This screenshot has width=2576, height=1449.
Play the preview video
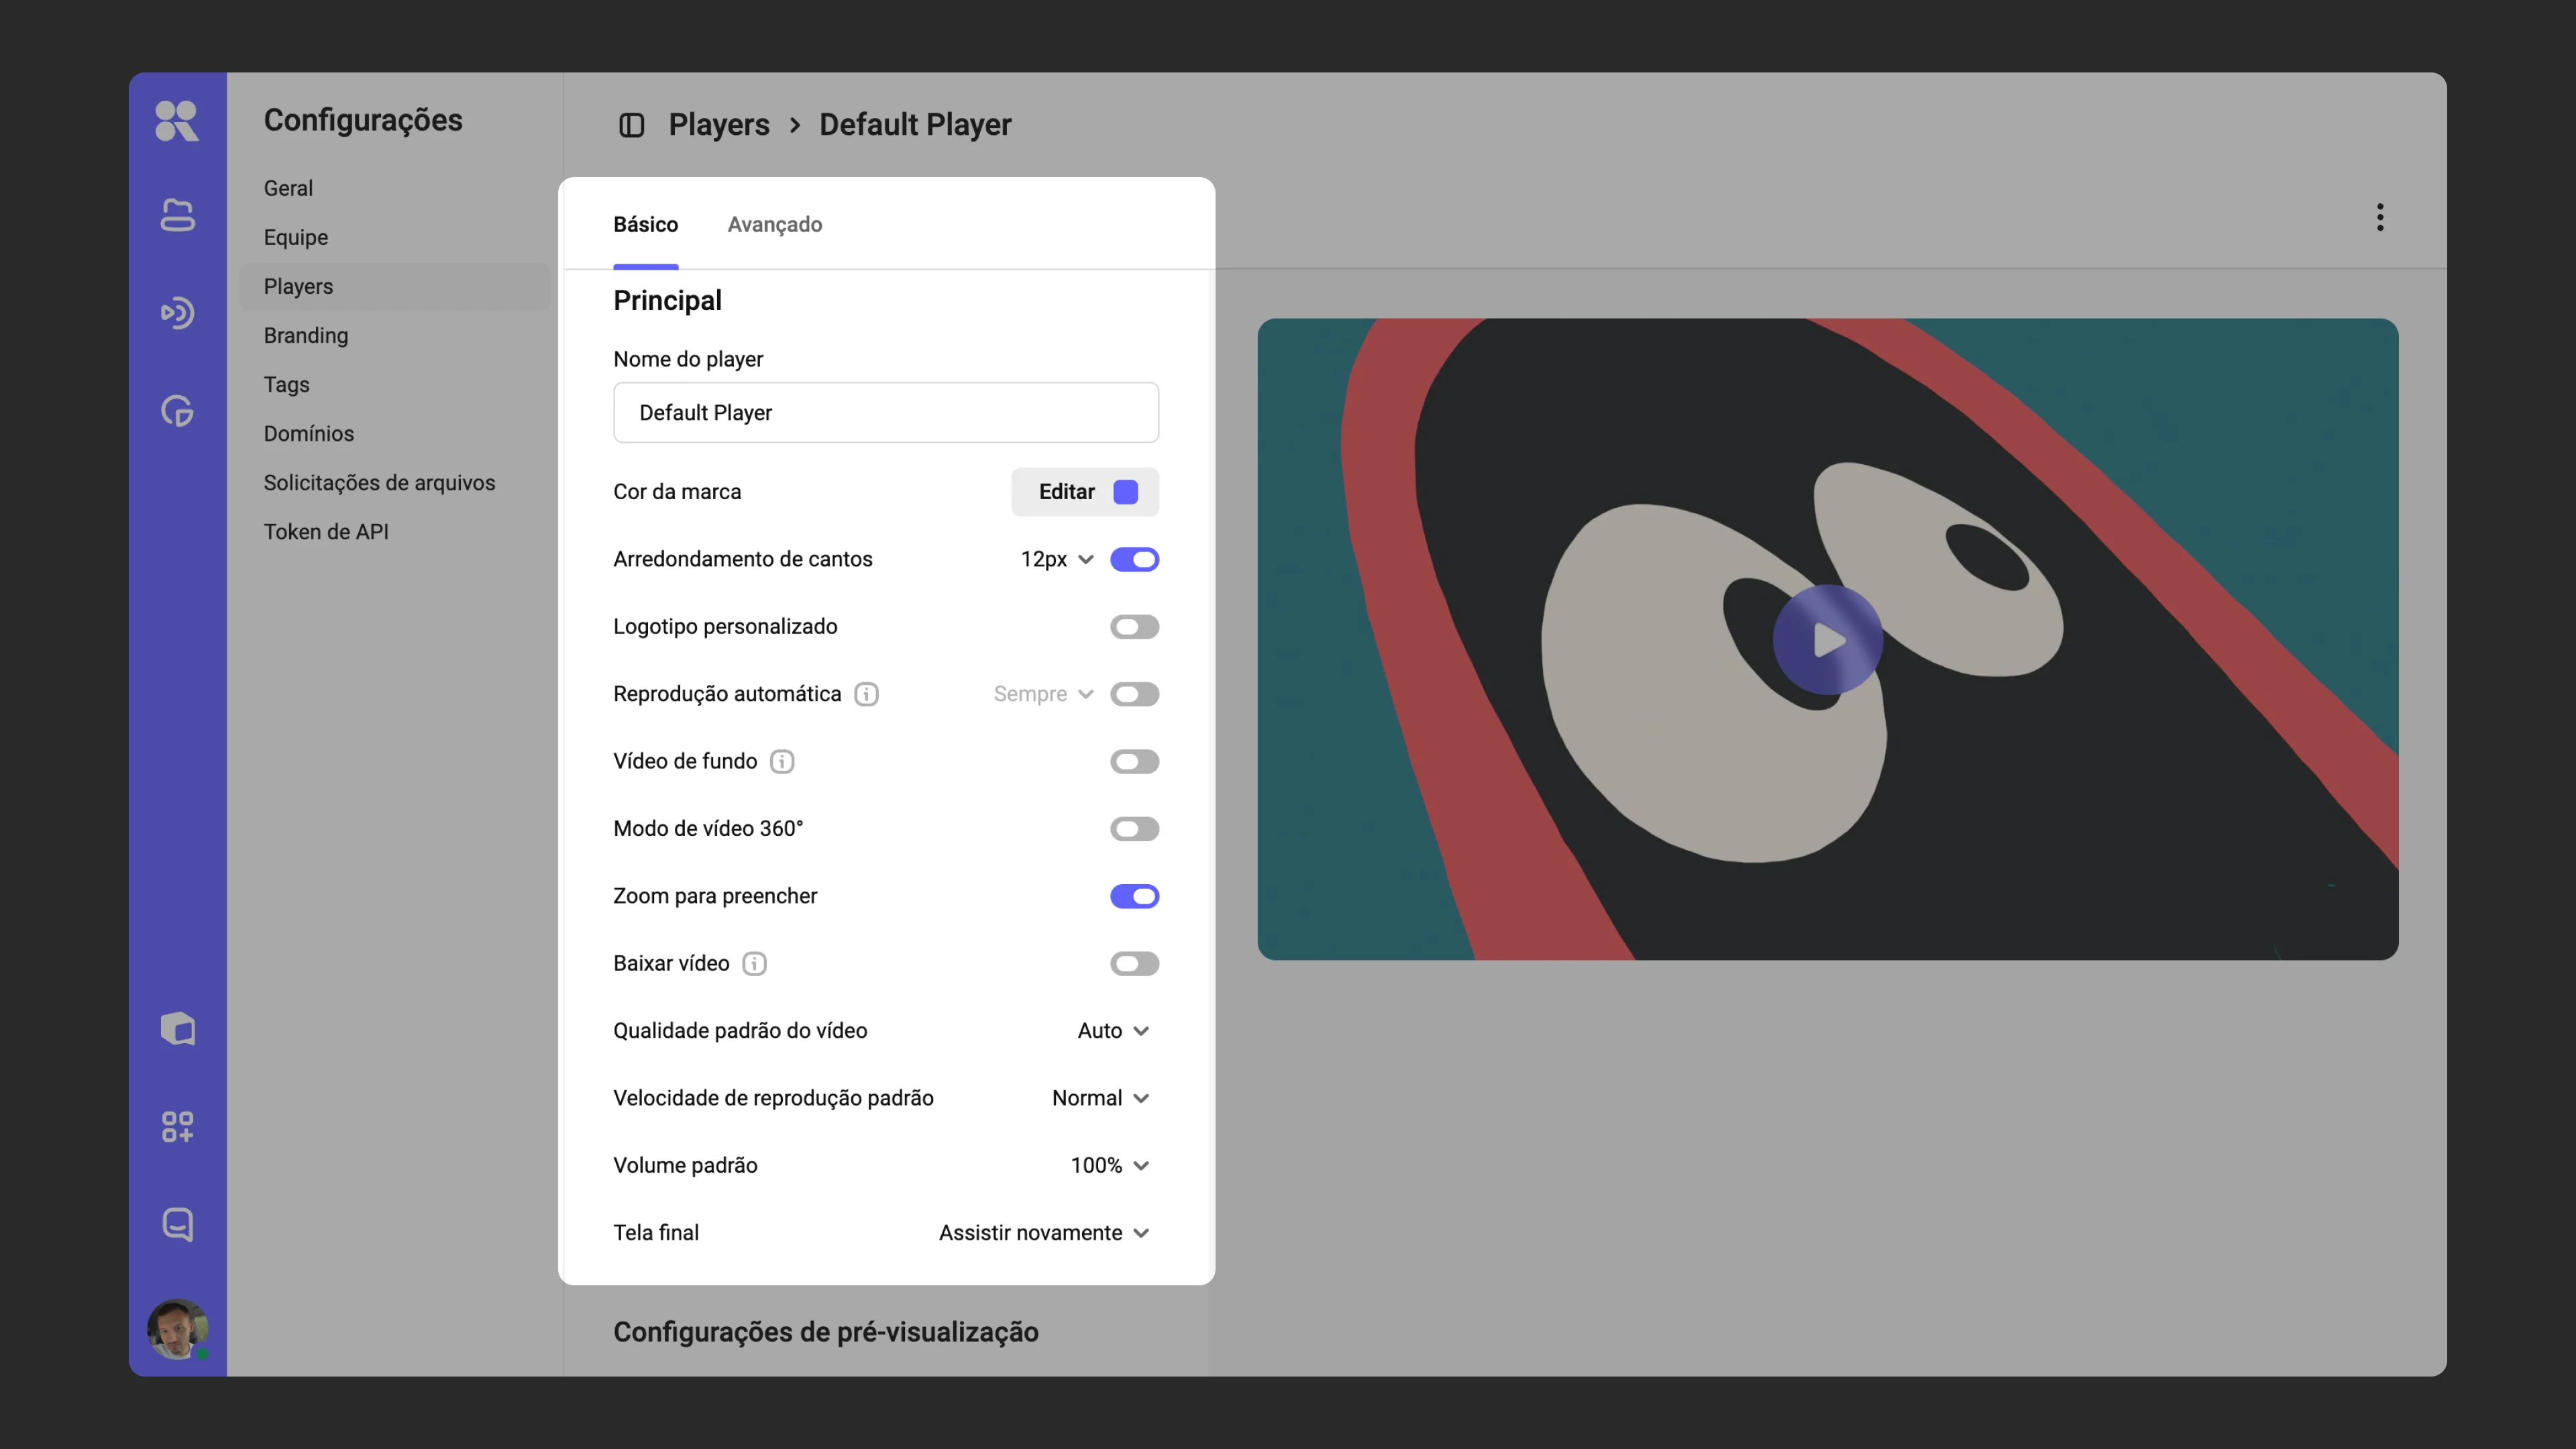pos(1827,640)
